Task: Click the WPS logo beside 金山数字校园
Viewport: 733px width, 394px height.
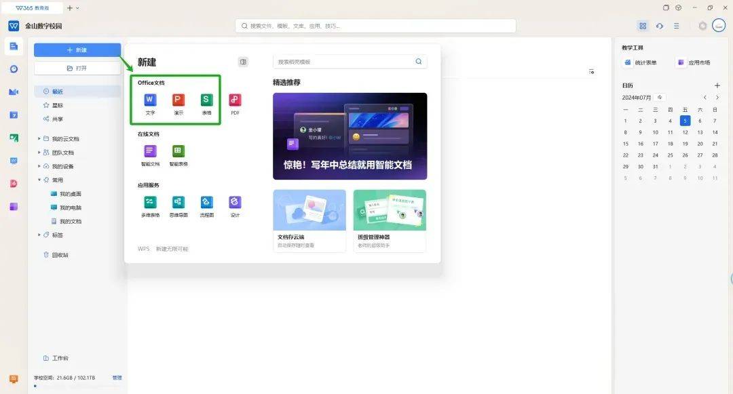Action: tap(14, 26)
